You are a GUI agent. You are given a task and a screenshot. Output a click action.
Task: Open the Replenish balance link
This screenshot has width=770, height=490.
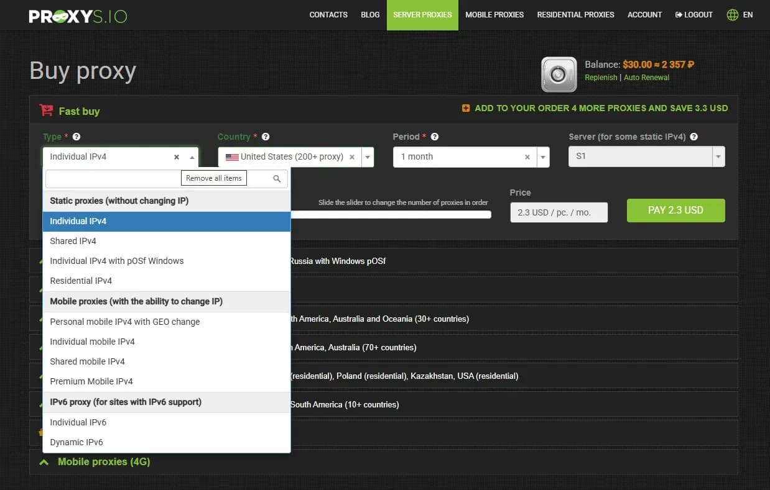pos(601,77)
